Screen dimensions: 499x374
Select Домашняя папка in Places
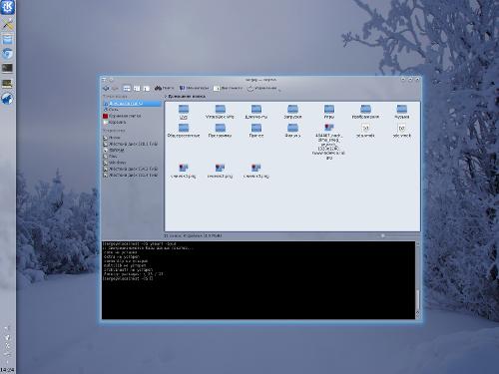[x=132, y=104]
